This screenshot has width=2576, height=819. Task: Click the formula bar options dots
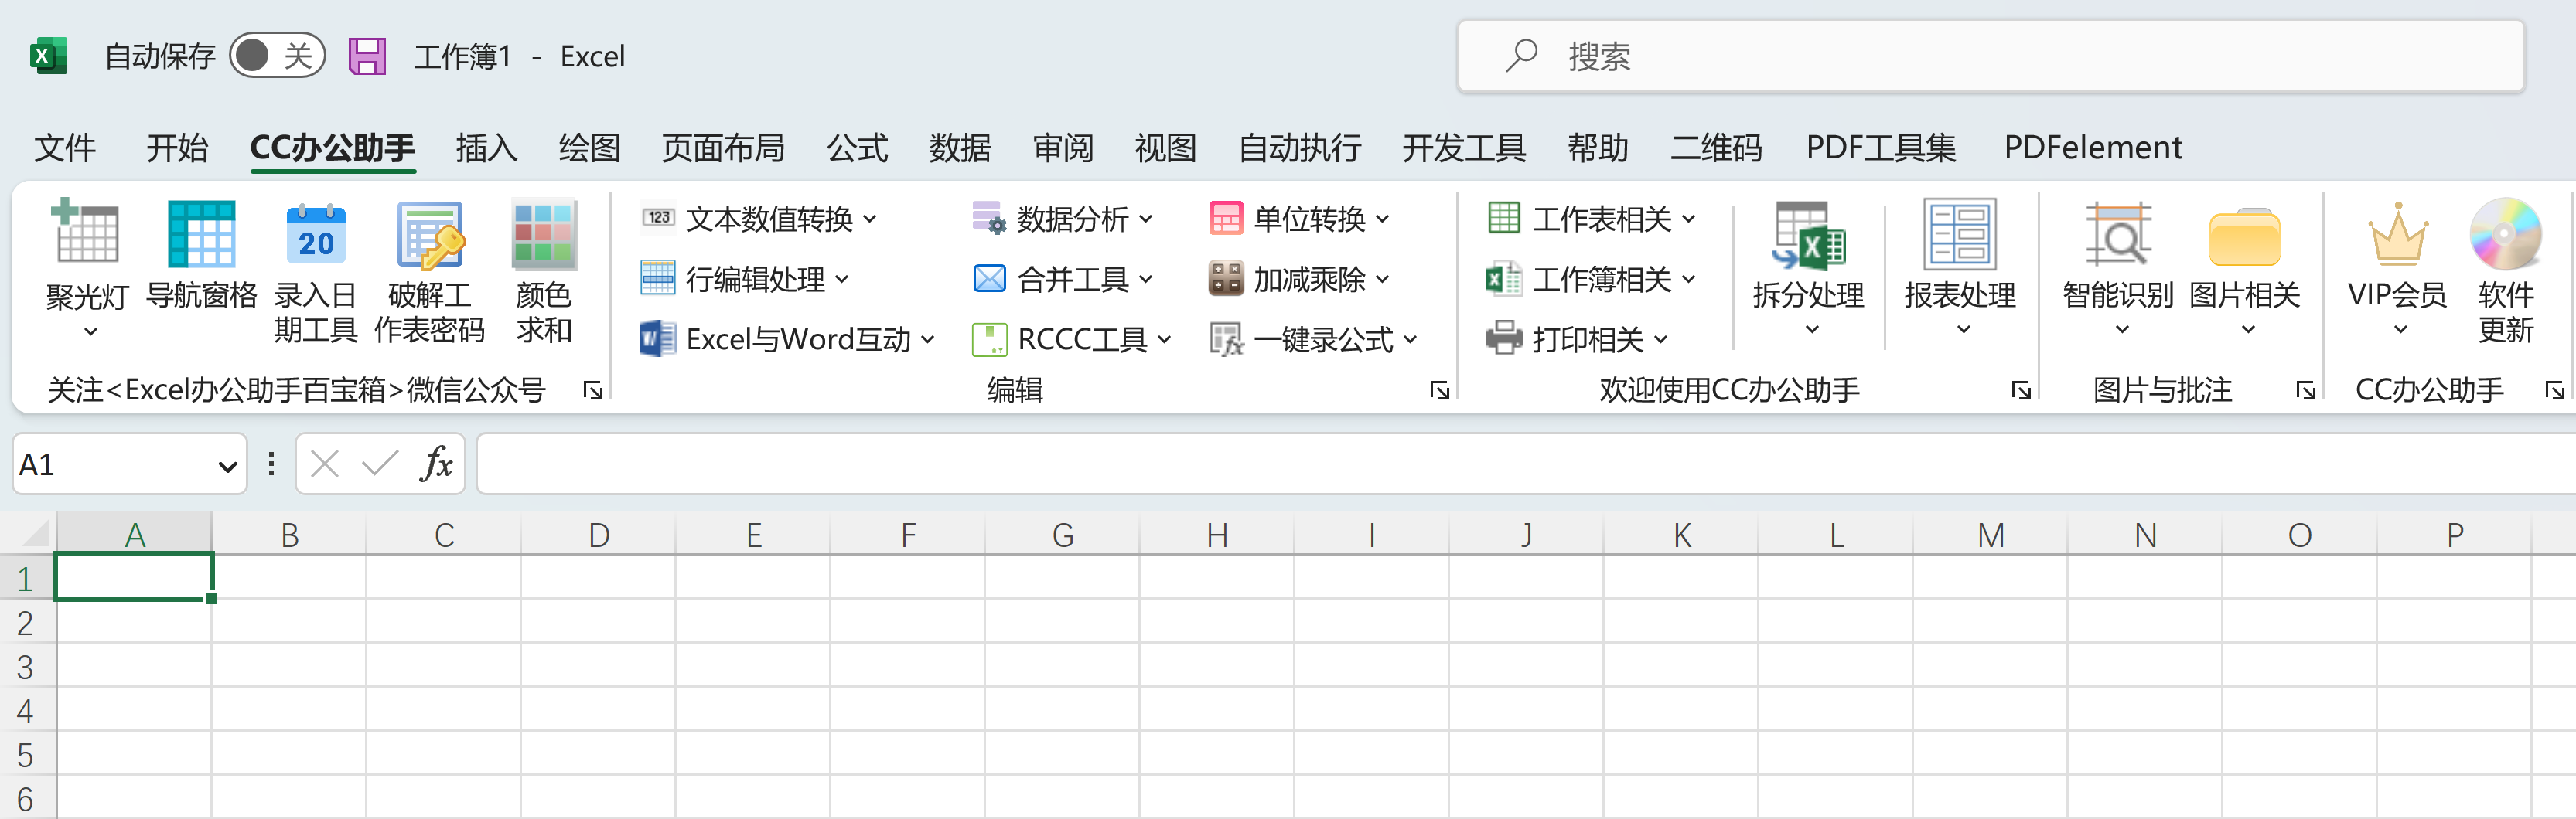click(271, 464)
